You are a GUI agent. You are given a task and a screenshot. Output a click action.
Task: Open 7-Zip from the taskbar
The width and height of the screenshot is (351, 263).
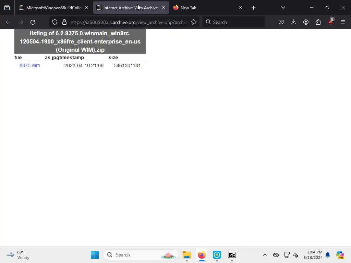[x=232, y=255]
